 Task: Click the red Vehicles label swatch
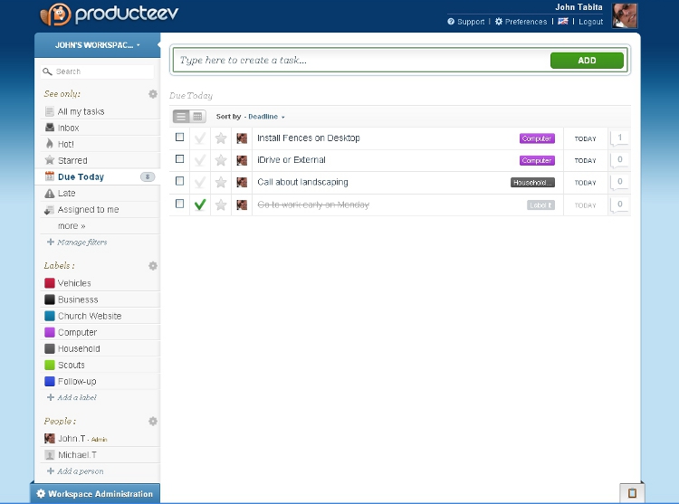tap(50, 283)
